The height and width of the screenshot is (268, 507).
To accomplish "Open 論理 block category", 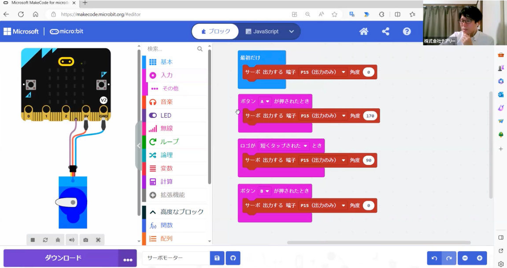I will coord(174,155).
